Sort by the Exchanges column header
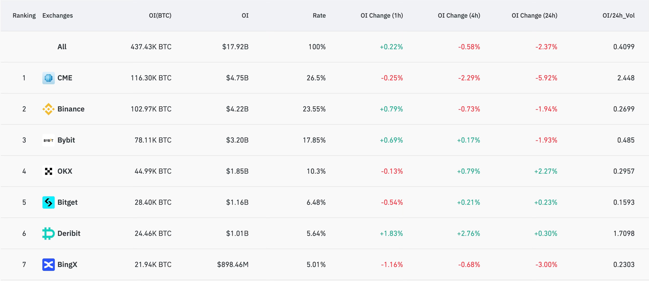Image resolution: width=649 pixels, height=281 pixels. coord(58,16)
